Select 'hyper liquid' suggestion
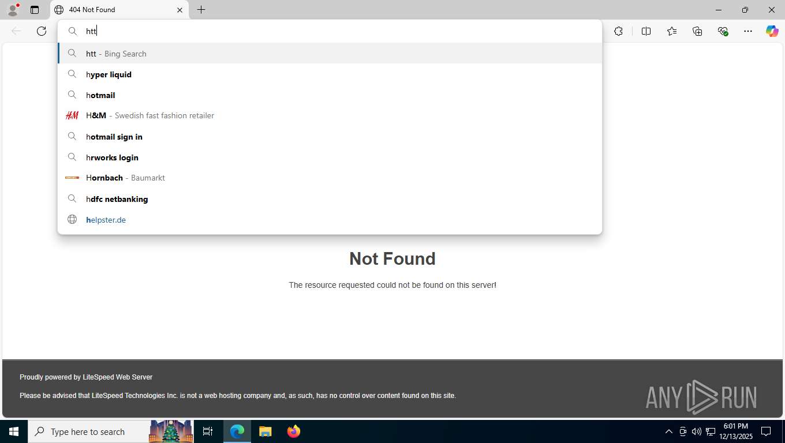This screenshot has height=443, width=785. (330, 74)
